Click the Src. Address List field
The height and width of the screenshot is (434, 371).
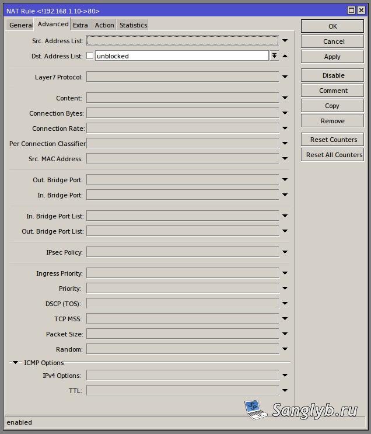pyautogui.click(x=183, y=40)
